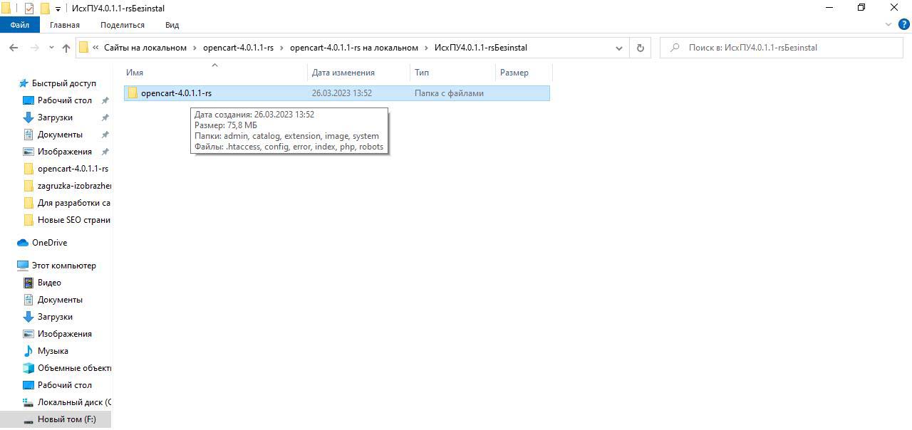
Task: Expand the ribbon with the chevron
Action: pyautogui.click(x=888, y=24)
